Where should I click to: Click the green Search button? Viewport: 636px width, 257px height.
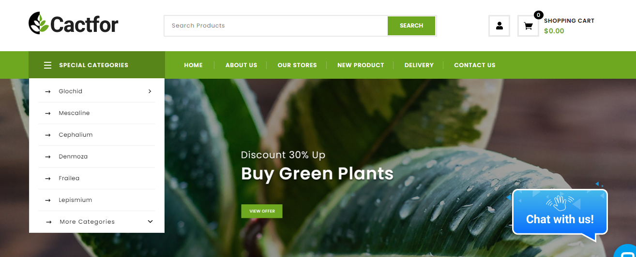coord(411,26)
